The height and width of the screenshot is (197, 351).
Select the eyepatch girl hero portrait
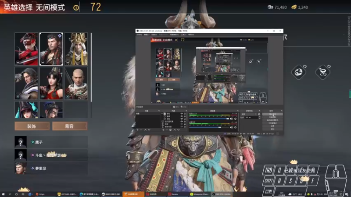[x=51, y=110]
